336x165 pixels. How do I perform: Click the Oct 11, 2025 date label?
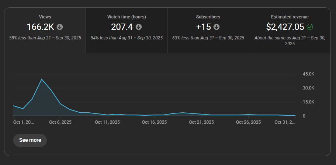107,122
